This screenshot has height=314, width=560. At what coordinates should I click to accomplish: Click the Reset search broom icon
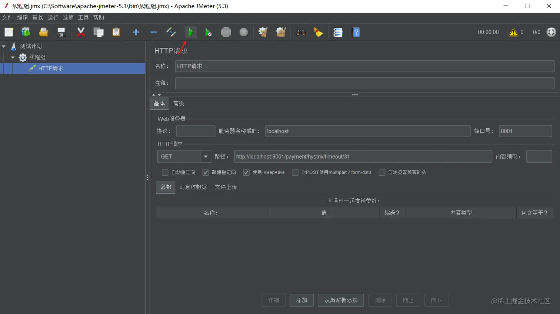click(318, 32)
